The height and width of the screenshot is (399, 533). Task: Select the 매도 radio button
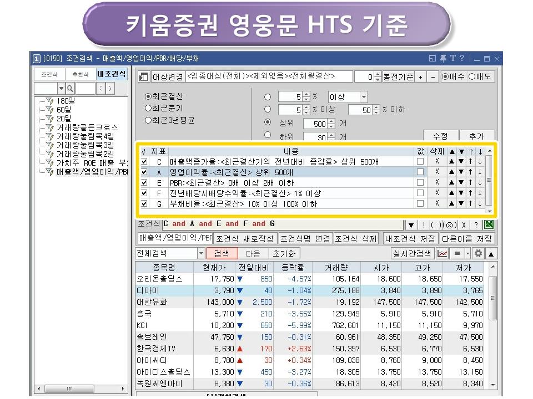point(472,76)
